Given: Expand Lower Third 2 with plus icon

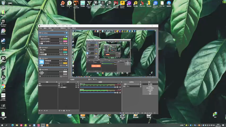Looking at the screenshot, I should tap(65, 48).
